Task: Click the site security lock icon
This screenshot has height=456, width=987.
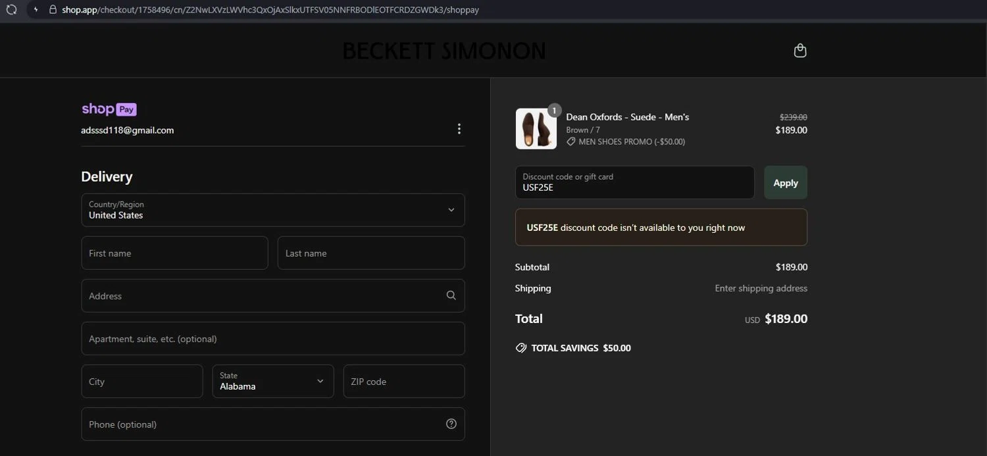Action: [53, 10]
